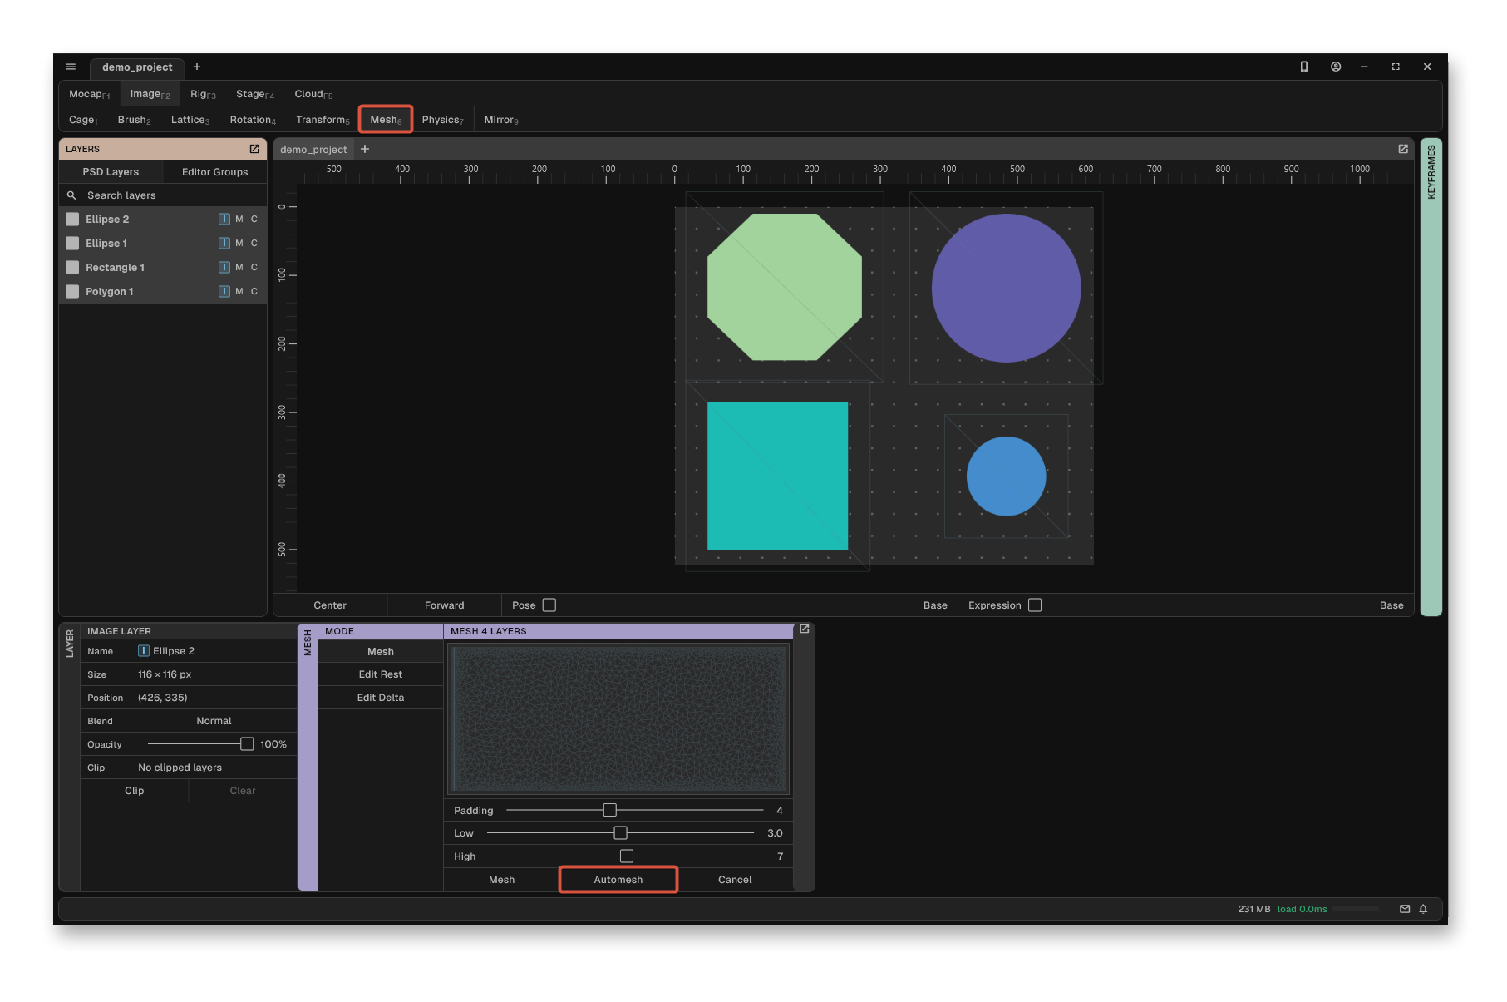Viewport: 1507px width, 1002px height.
Task: Click the image type icon on Ellipse 2 row
Action: click(x=224, y=220)
